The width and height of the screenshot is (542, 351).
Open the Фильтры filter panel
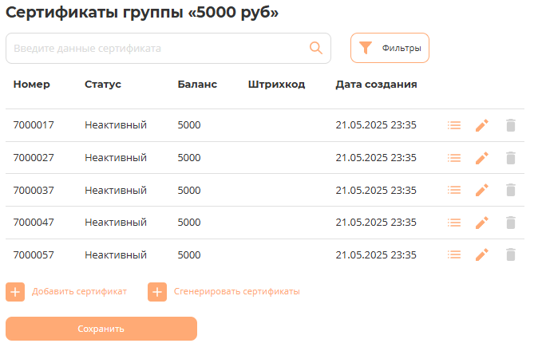pyautogui.click(x=390, y=48)
